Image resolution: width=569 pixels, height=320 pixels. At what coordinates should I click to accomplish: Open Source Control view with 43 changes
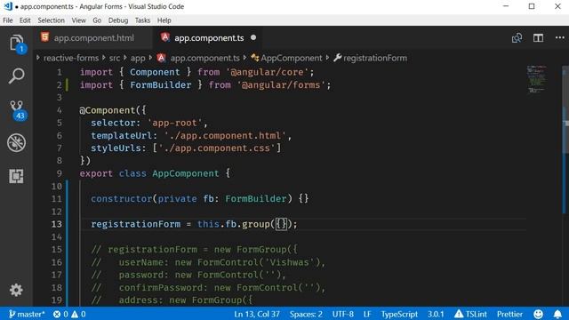click(x=17, y=110)
